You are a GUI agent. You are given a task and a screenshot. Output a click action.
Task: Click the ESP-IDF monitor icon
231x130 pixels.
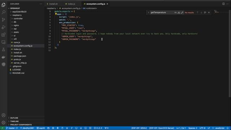click(x=76, y=128)
